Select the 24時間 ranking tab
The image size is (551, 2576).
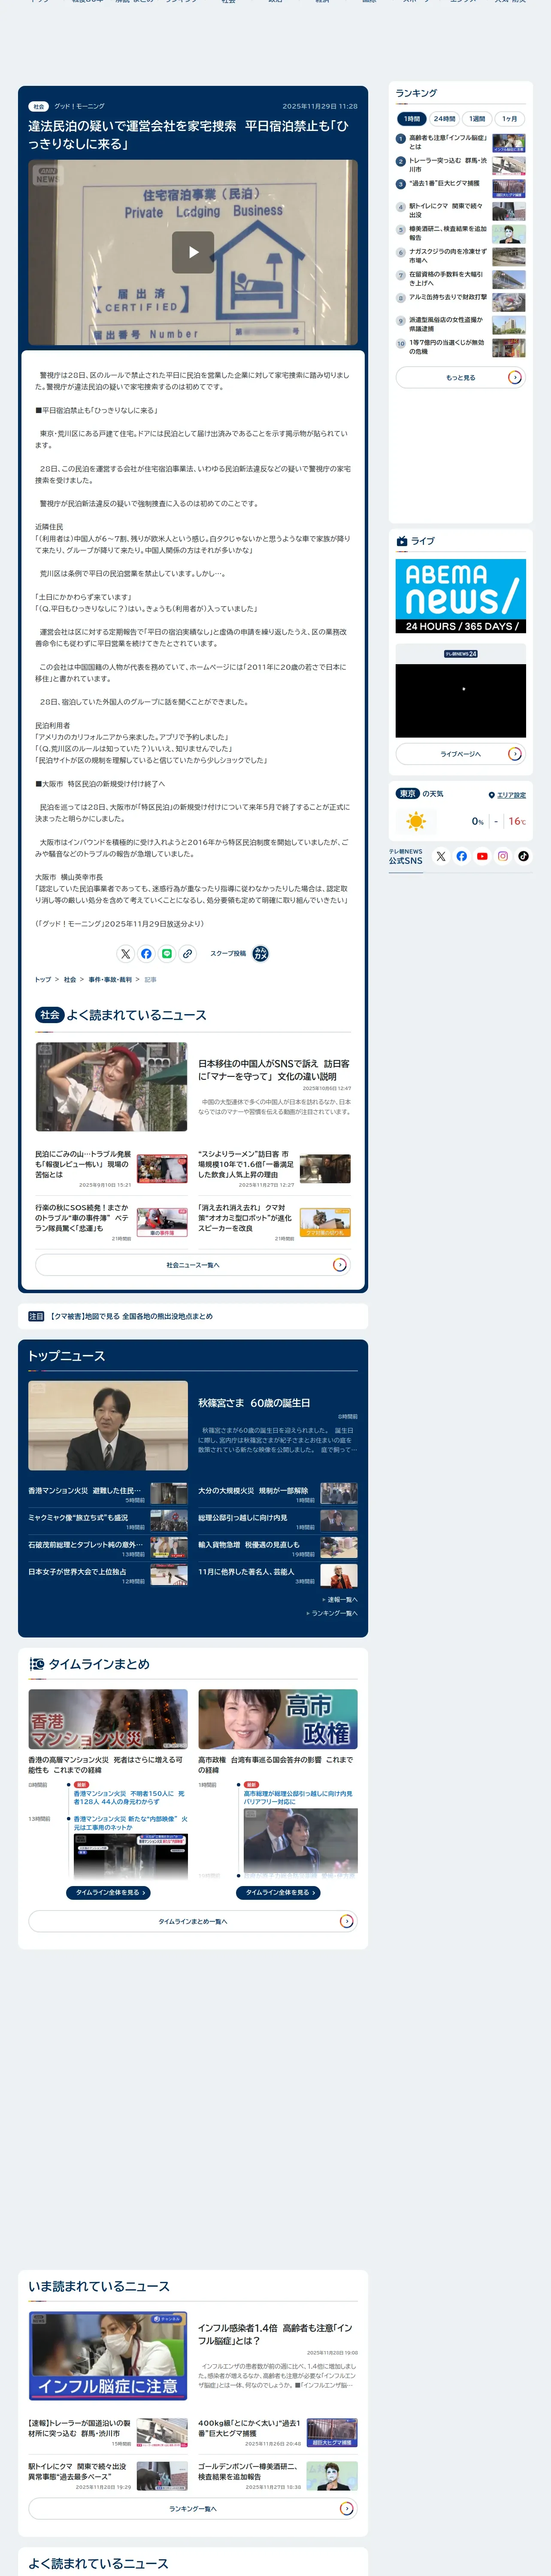(444, 118)
